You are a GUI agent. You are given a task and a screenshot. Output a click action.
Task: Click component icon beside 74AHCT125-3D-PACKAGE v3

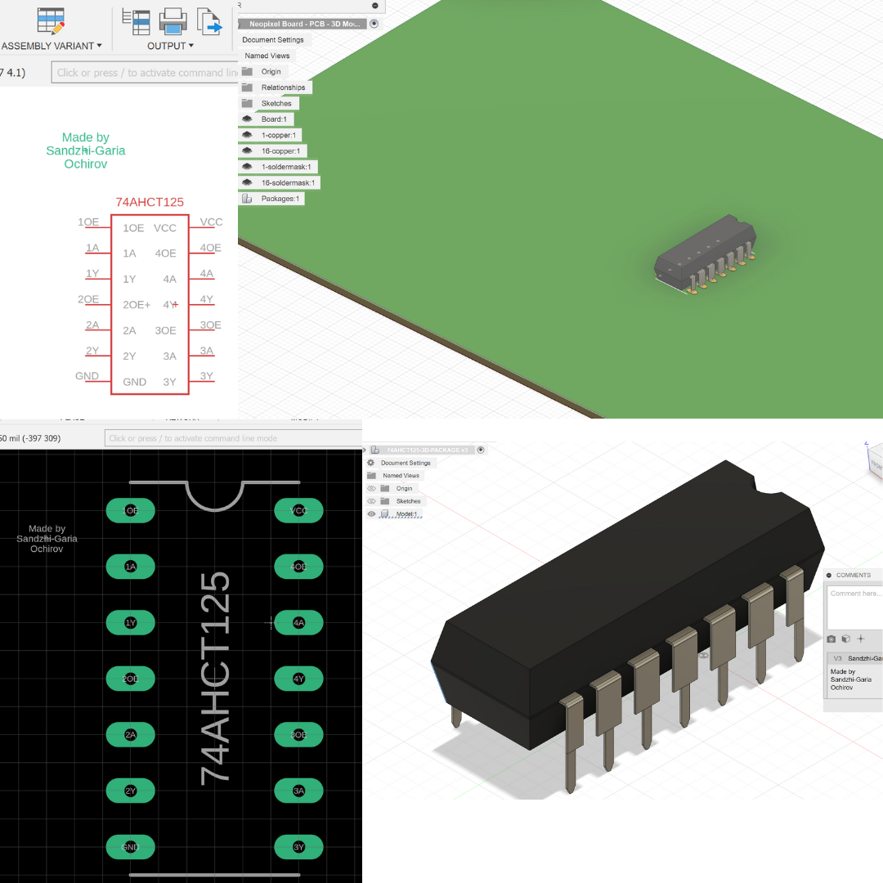coord(375,450)
